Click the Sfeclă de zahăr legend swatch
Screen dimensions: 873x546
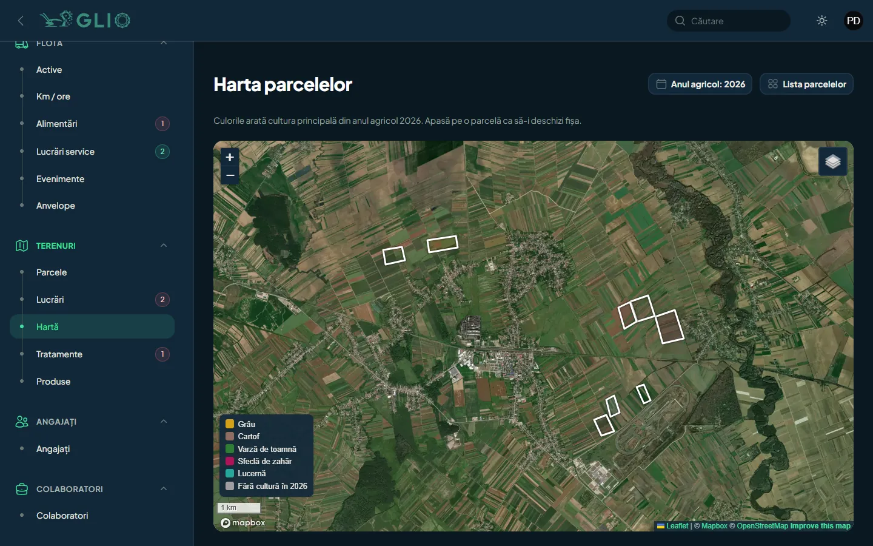click(230, 461)
